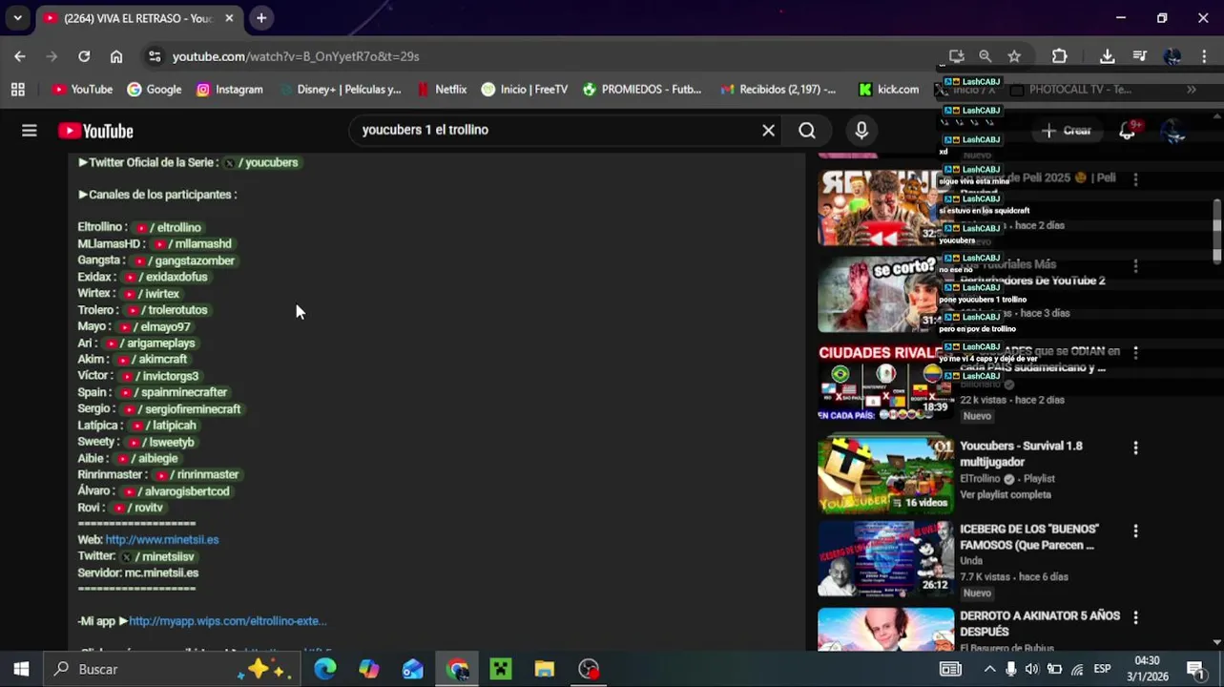Open new browser tab
This screenshot has width=1224, height=687.
coord(261,18)
